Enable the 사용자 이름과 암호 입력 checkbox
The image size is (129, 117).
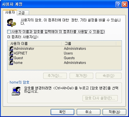[x=9, y=32]
